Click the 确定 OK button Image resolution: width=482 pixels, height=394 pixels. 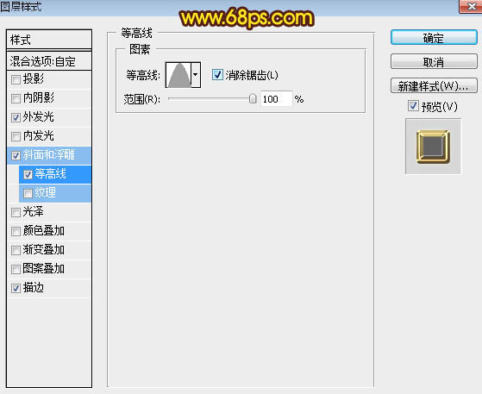pyautogui.click(x=434, y=38)
